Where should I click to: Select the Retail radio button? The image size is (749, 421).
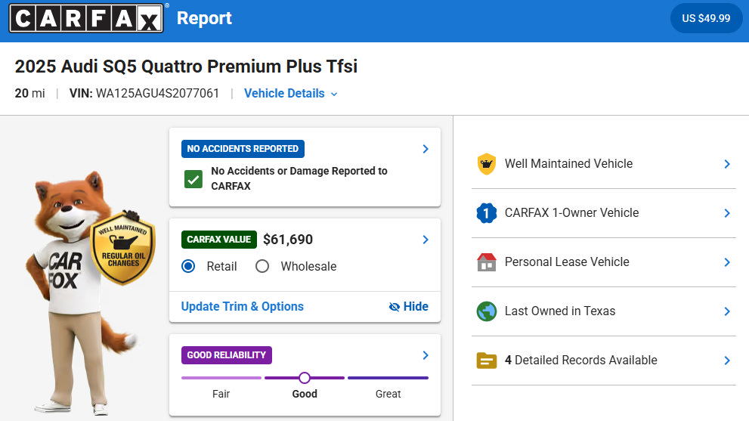[188, 266]
